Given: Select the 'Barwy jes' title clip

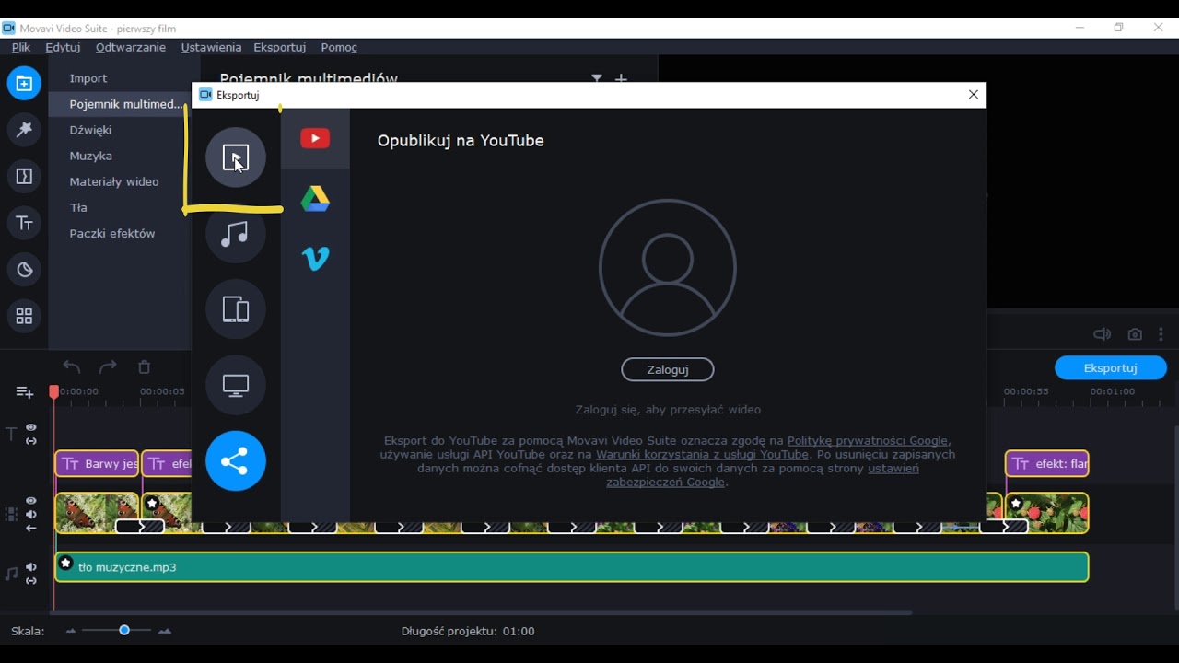Looking at the screenshot, I should [x=97, y=464].
